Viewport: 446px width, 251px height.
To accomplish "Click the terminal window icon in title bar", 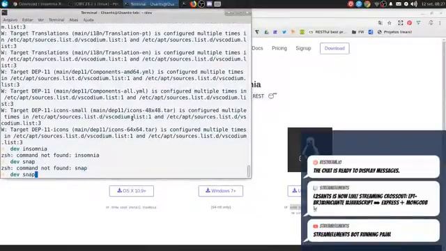I will click(x=4, y=13).
